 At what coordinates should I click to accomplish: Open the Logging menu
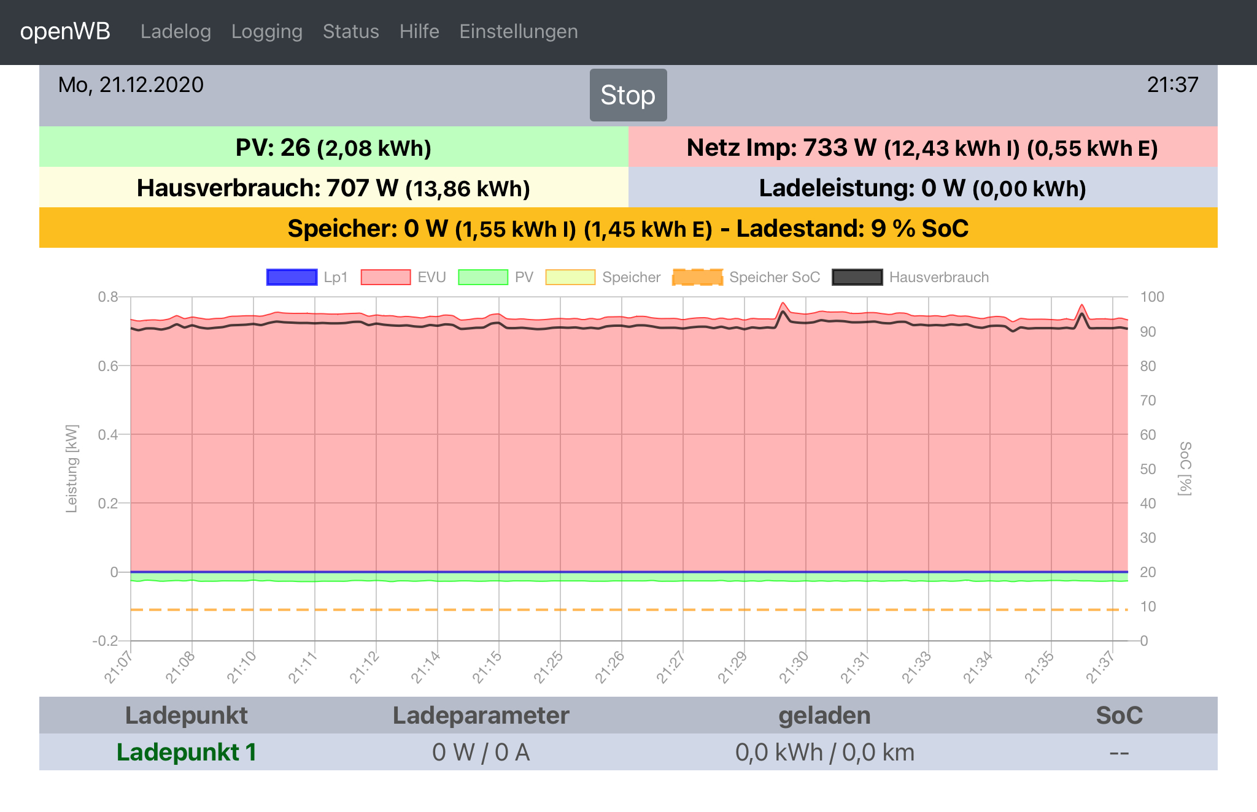[x=266, y=31]
